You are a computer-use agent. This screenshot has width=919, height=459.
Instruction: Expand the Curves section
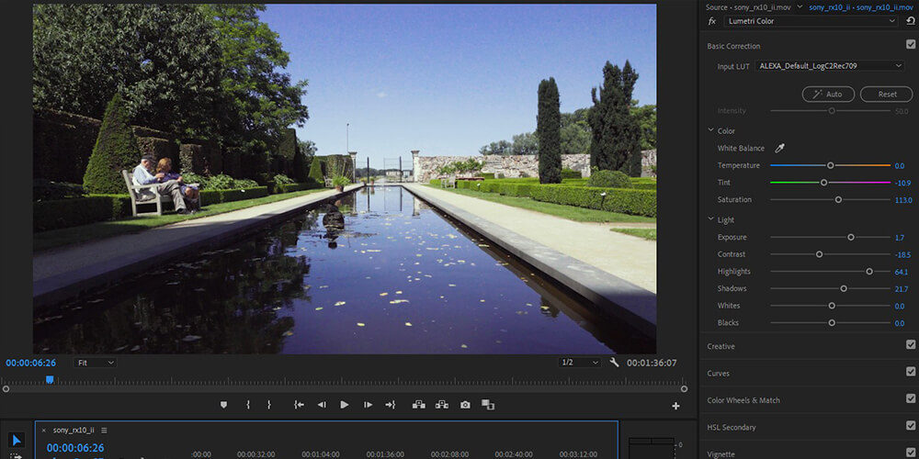(719, 374)
